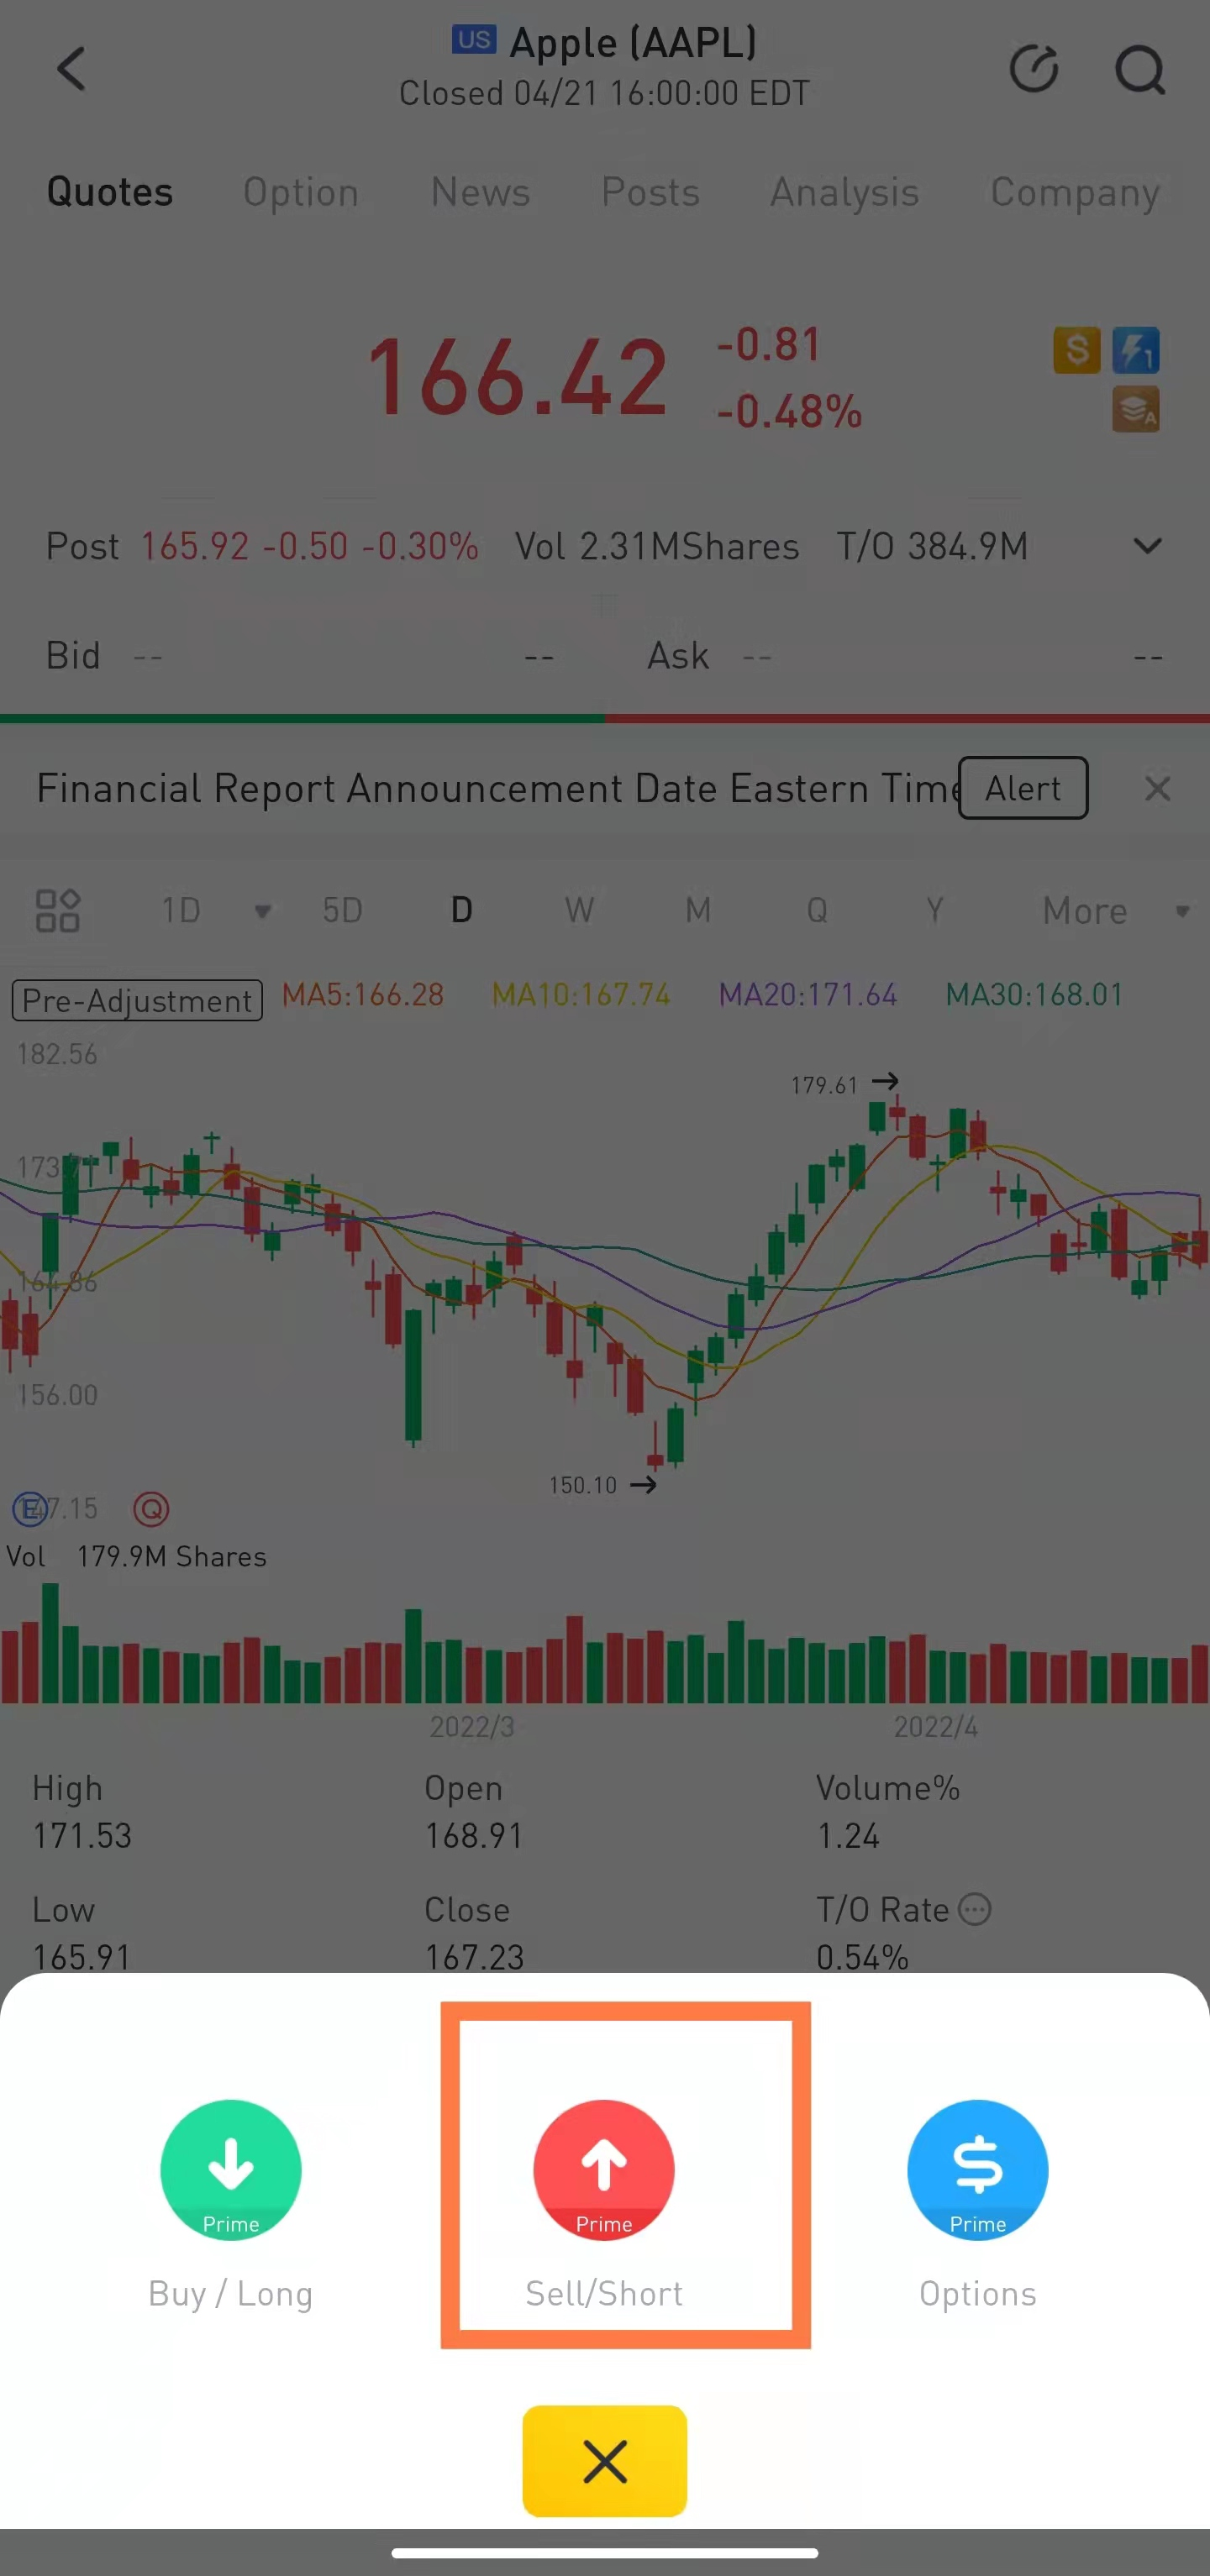Tap the T/O Rate info icon

coord(975,1909)
